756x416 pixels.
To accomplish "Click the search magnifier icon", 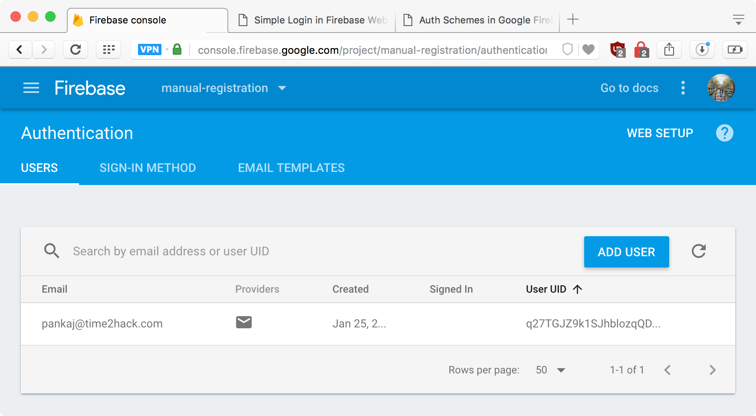I will 52,251.
